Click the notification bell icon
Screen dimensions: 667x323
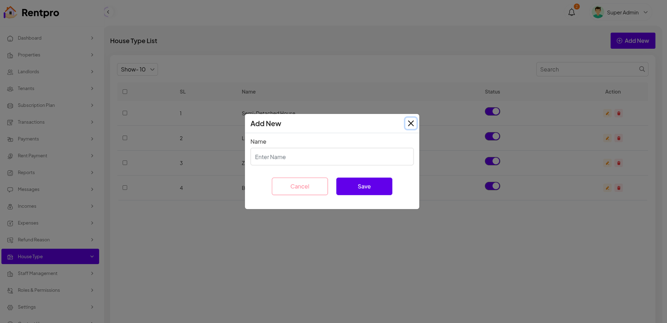pyautogui.click(x=572, y=13)
